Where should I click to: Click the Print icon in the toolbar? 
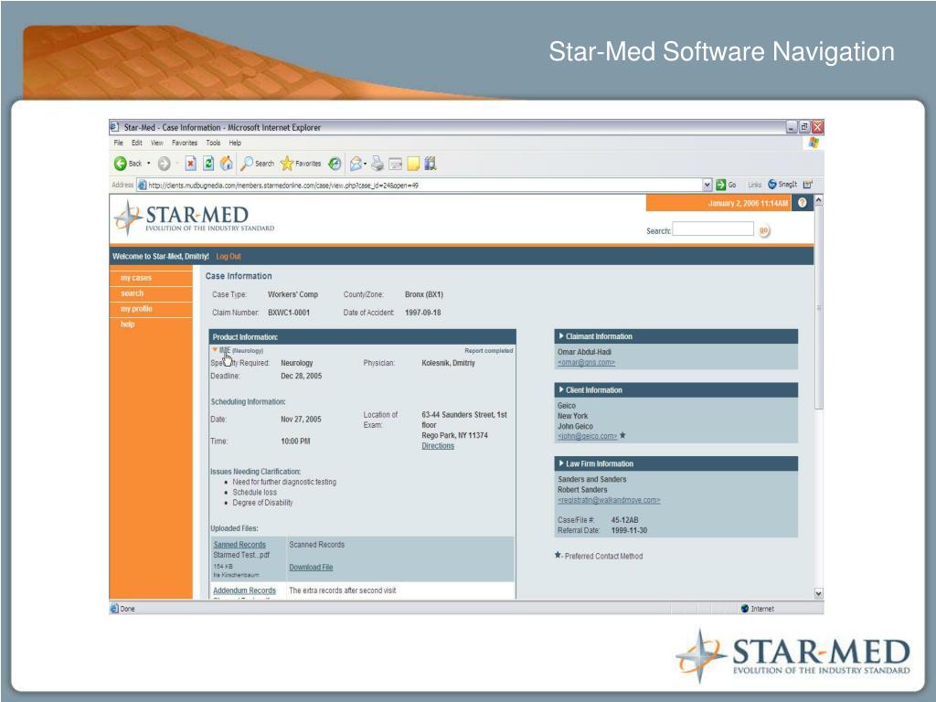(378, 164)
